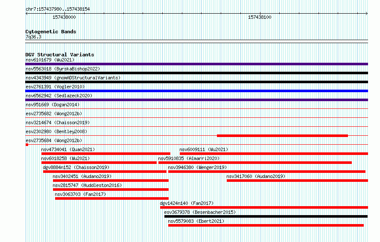Select the nsv5563018 (ByrskaBishop2022) label
Viewport: 380px width, 242px height.
pos(63,69)
